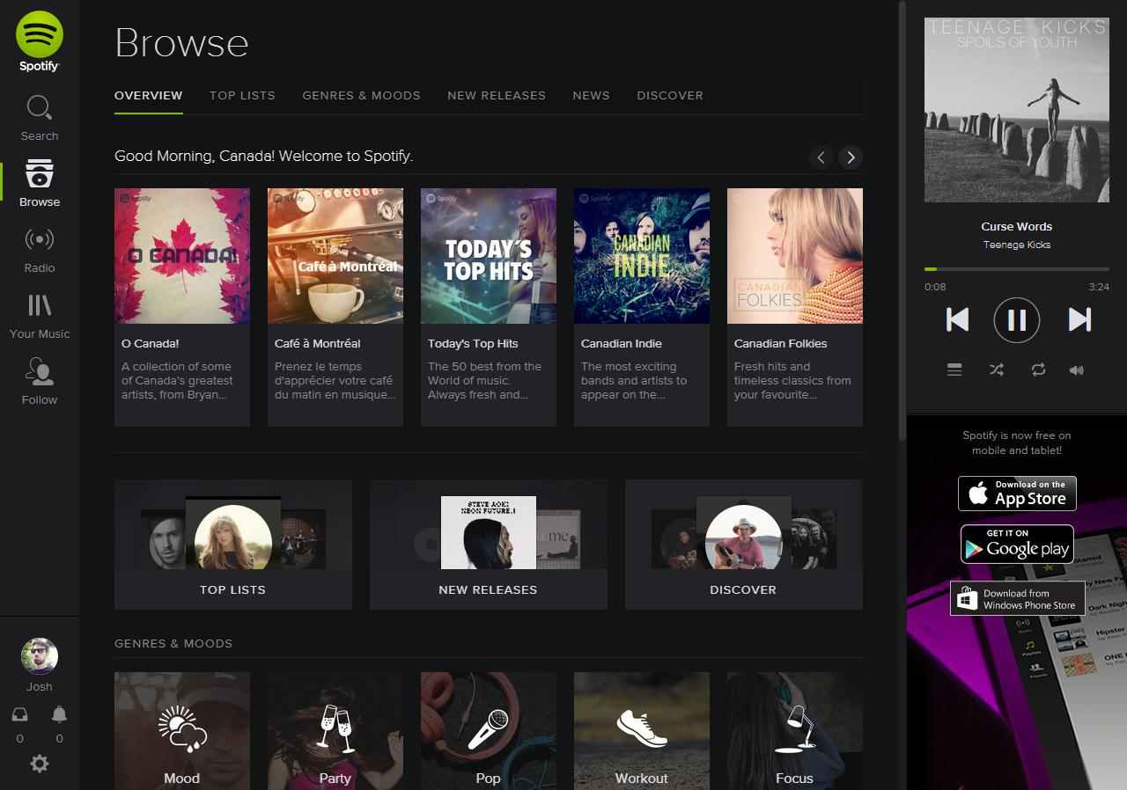
Task: Open Radio in the sidebar
Action: pyautogui.click(x=40, y=250)
